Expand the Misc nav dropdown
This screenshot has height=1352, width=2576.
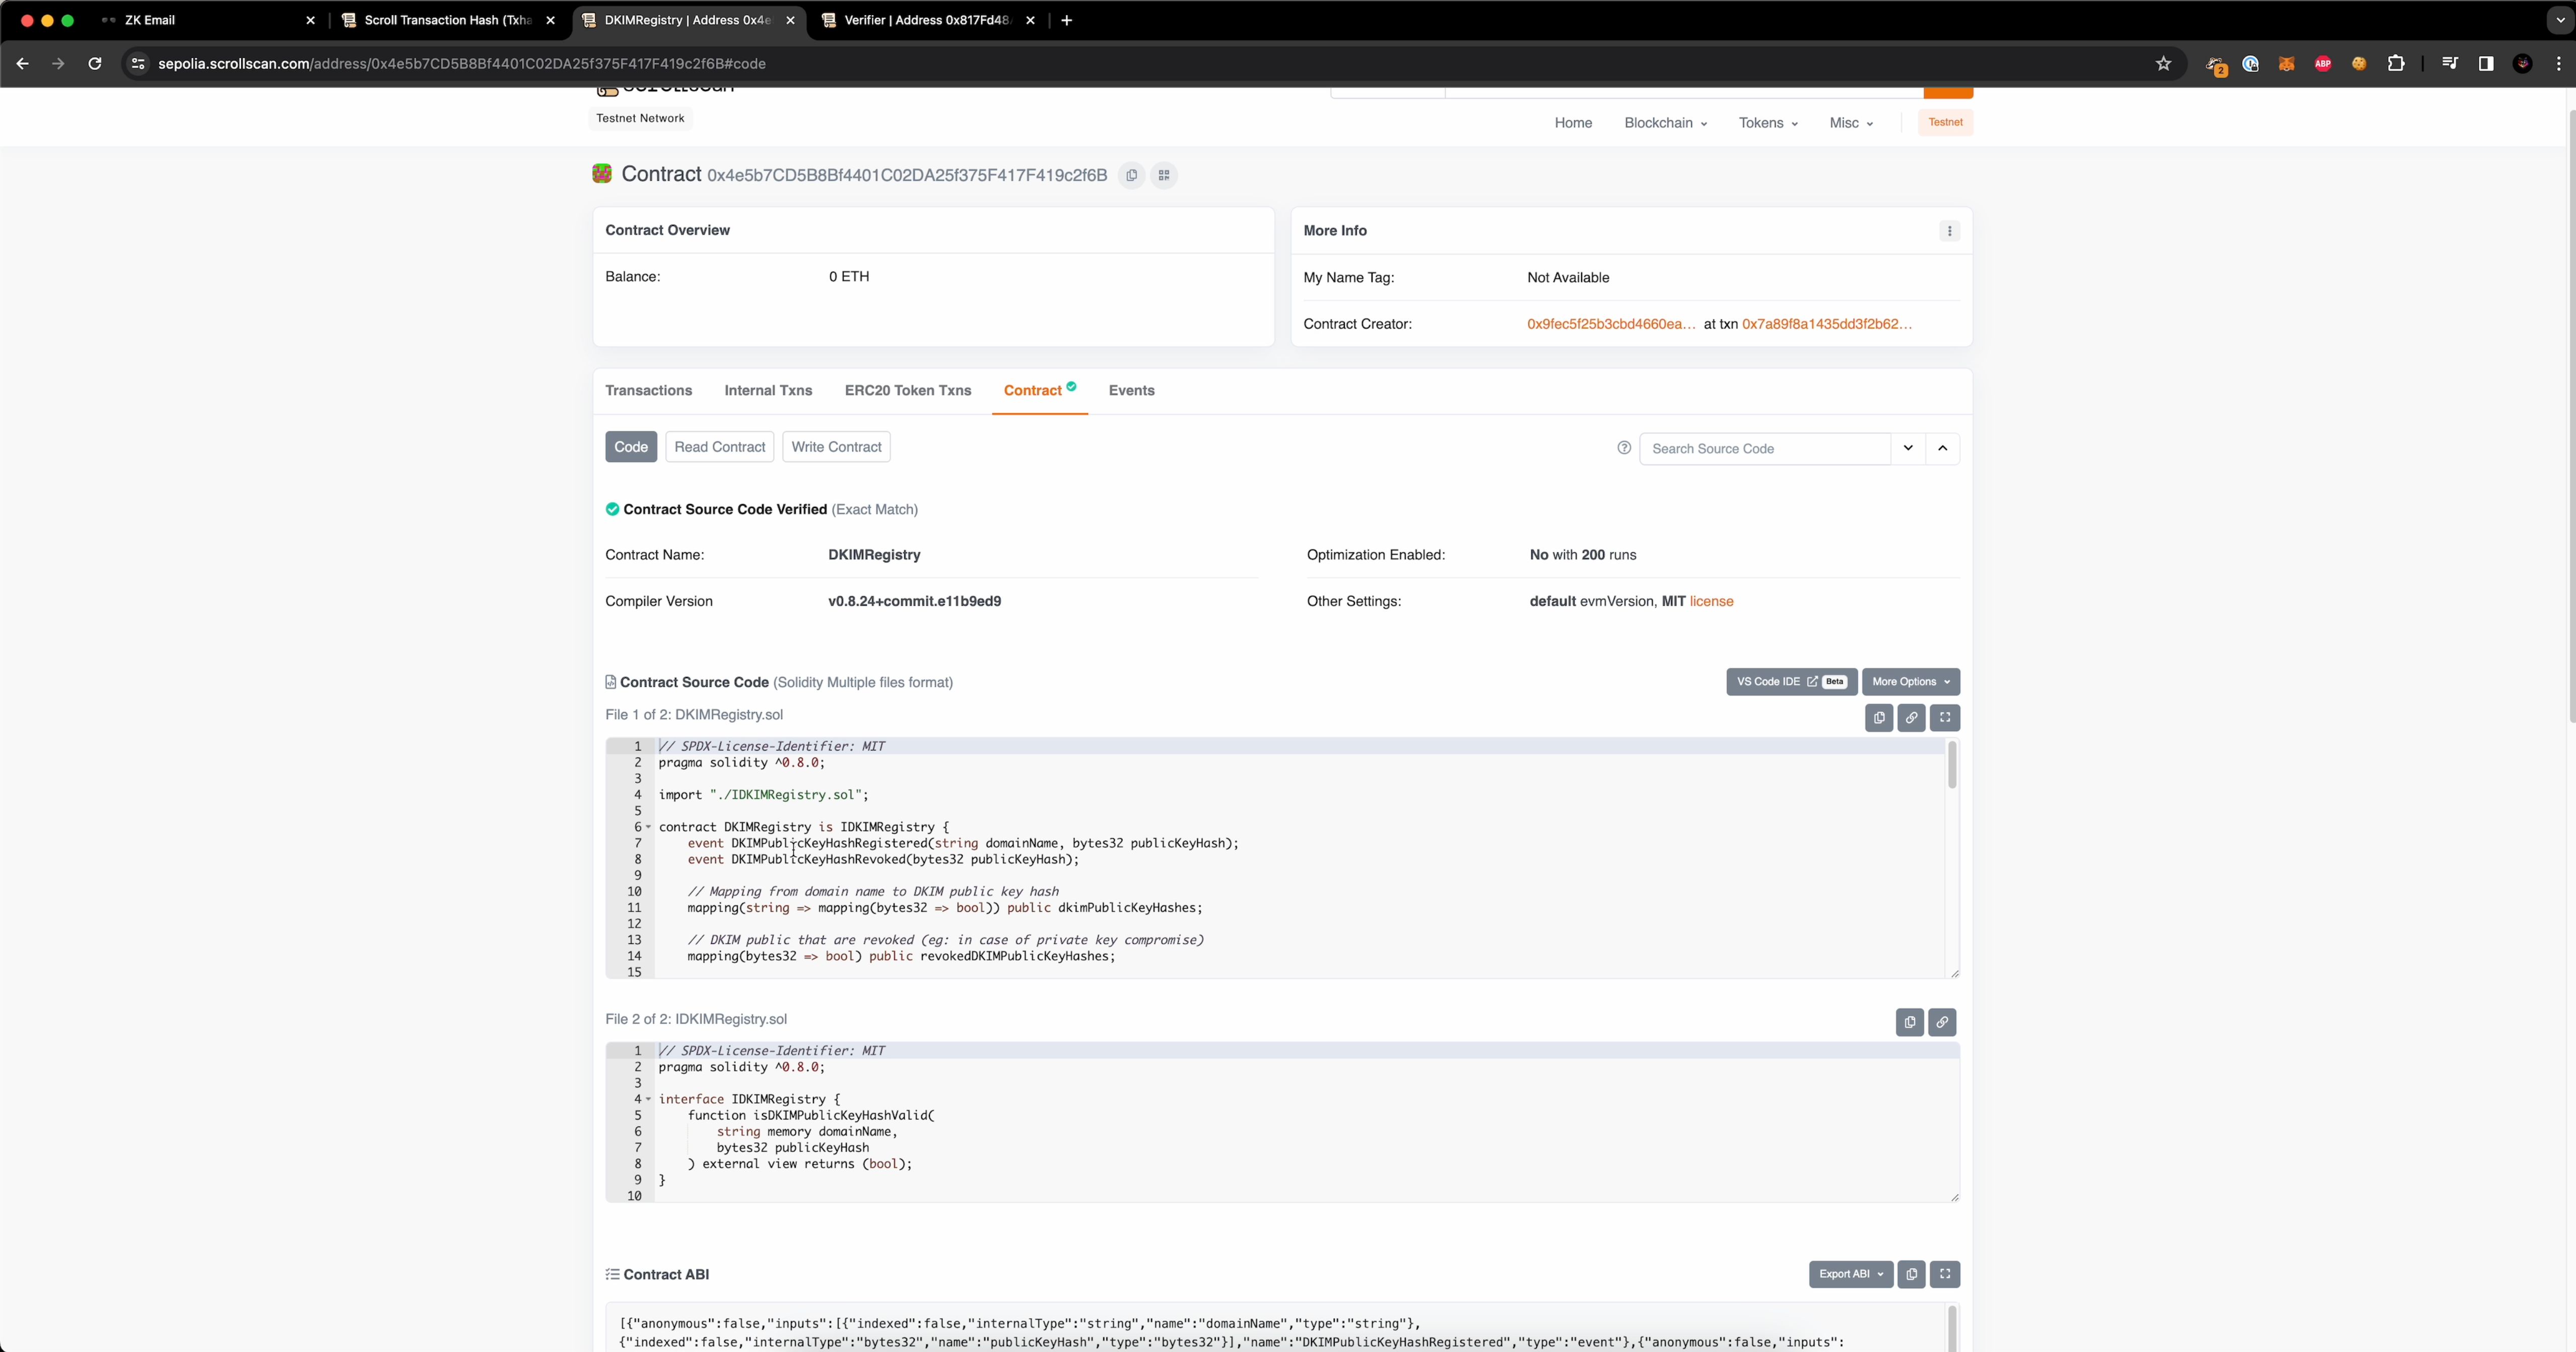pos(1851,122)
